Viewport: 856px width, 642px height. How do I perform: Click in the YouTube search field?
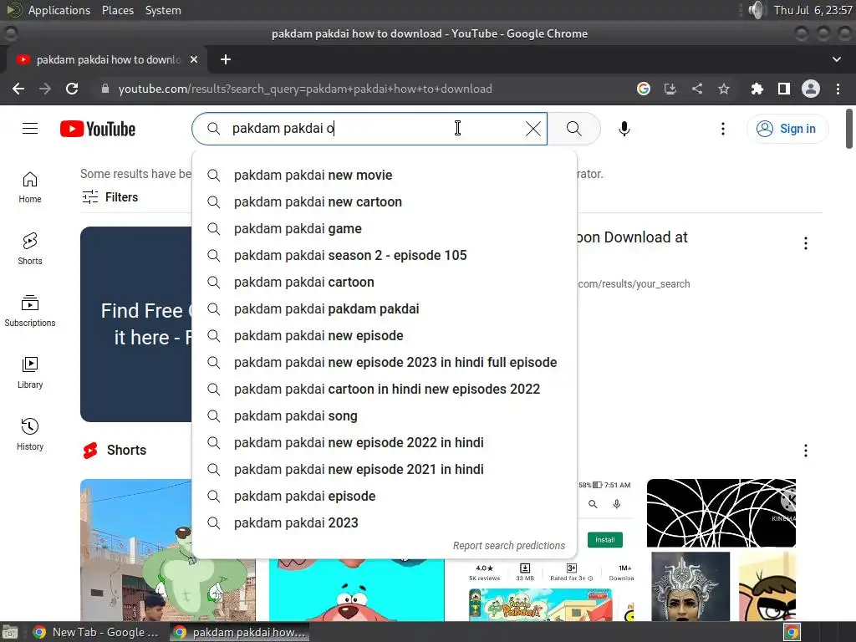(x=371, y=129)
